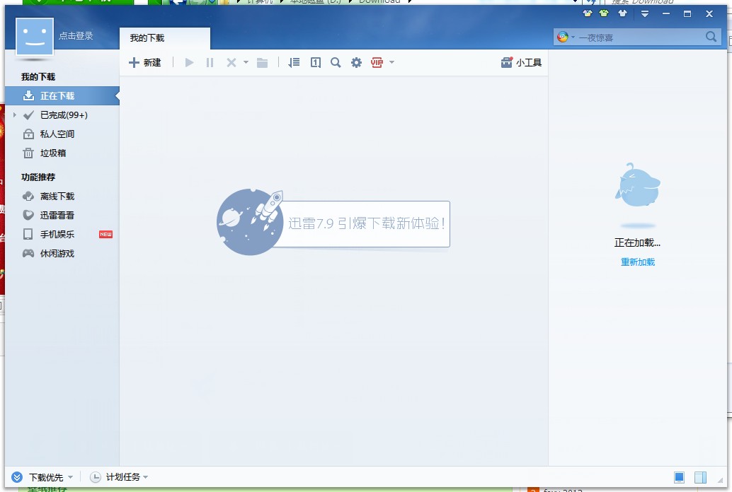
Task: Click the third shirt icon in title bar
Action: (622, 13)
